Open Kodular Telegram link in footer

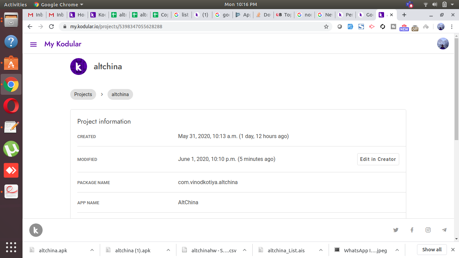tap(444, 230)
